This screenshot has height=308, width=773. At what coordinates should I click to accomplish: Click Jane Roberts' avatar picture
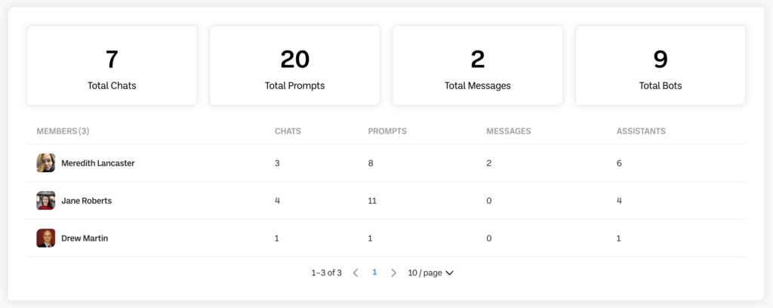point(45,201)
